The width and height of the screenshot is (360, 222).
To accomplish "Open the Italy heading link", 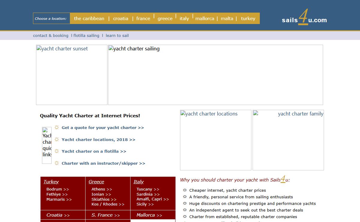I will [x=139, y=181].
